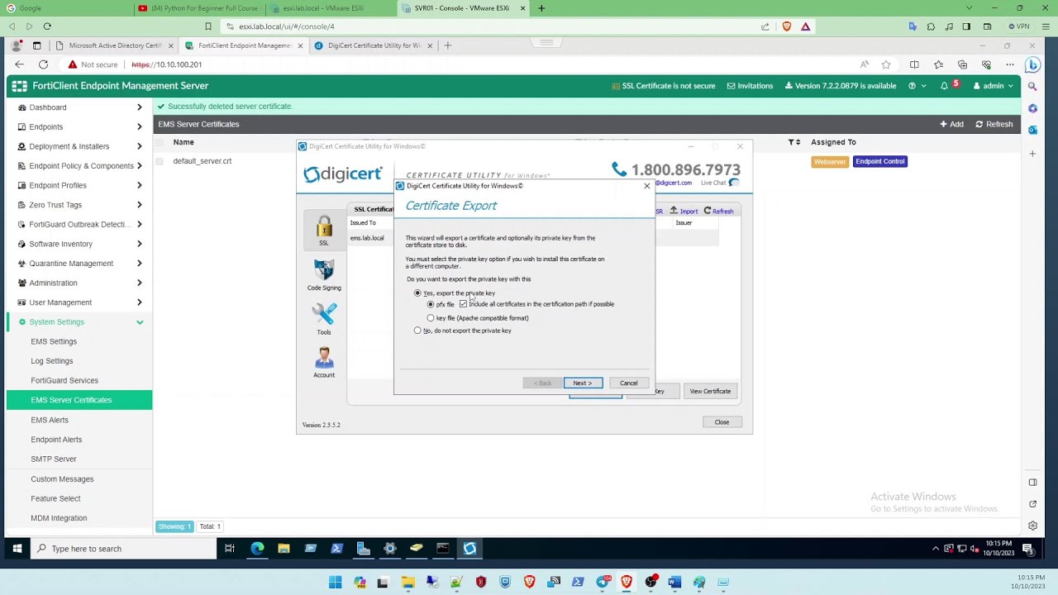The width and height of the screenshot is (1058, 595).
Task: Click the Brave shields icon in address bar
Action: pos(786,26)
